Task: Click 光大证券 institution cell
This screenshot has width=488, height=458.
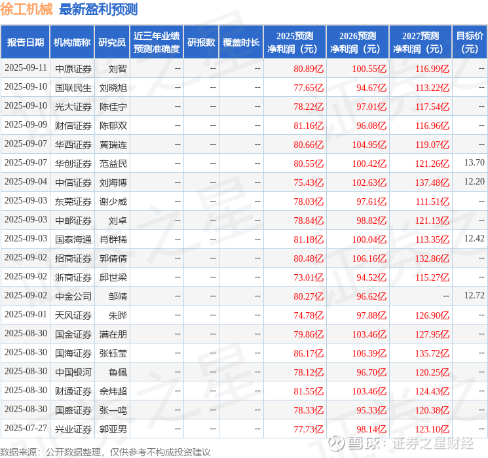Action: [73, 107]
